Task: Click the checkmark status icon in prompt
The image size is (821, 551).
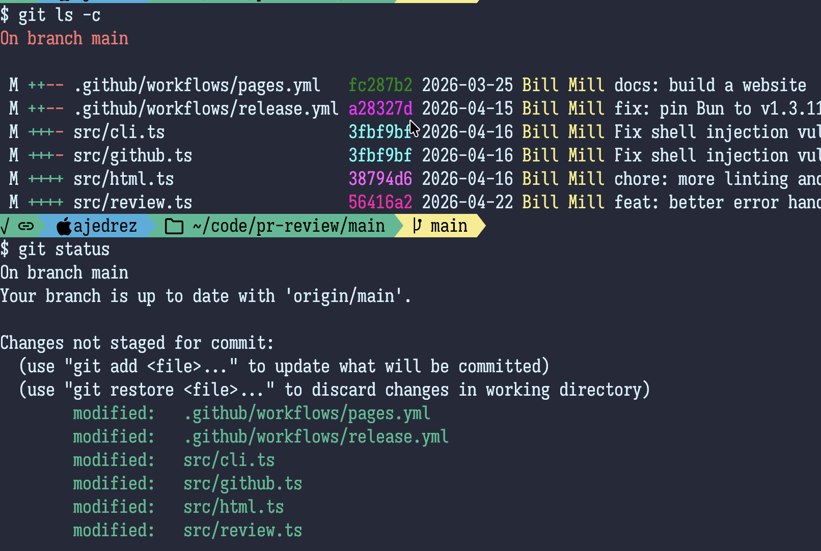Action: pyautogui.click(x=5, y=226)
